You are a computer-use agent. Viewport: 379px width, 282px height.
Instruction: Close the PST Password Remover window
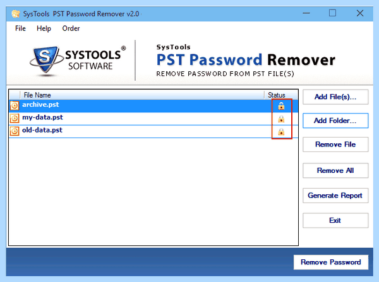(x=360, y=13)
